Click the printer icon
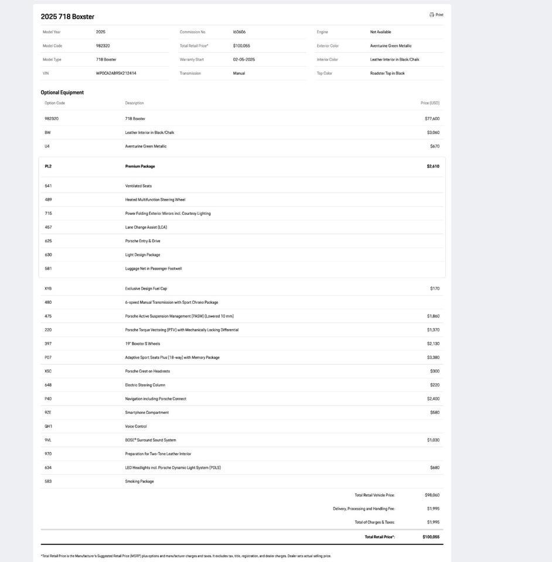Screen dimensions: 552x562 (432, 15)
